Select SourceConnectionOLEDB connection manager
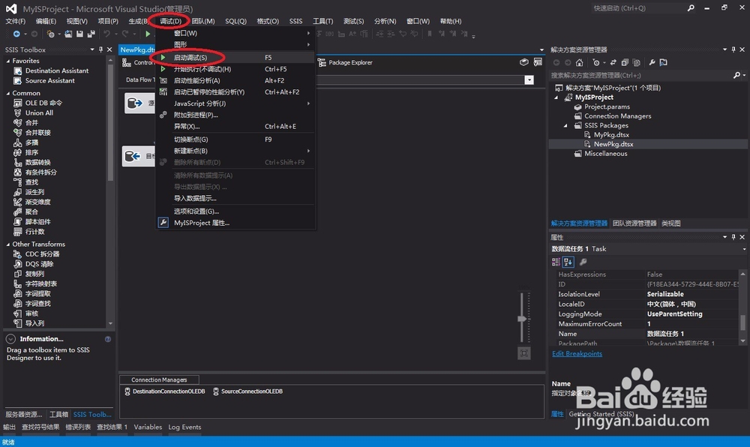750x447 pixels. click(x=247, y=391)
